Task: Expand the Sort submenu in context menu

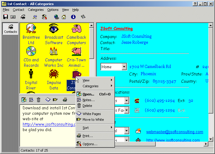Action: [x=95, y=128]
